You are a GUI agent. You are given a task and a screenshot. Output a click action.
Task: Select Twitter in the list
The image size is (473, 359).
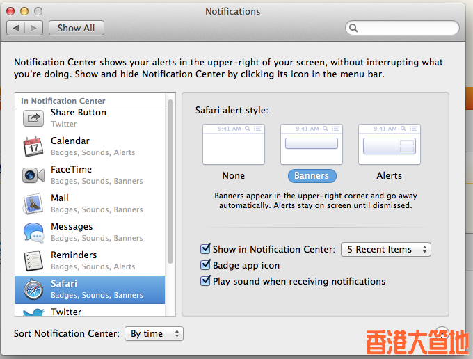(x=90, y=311)
